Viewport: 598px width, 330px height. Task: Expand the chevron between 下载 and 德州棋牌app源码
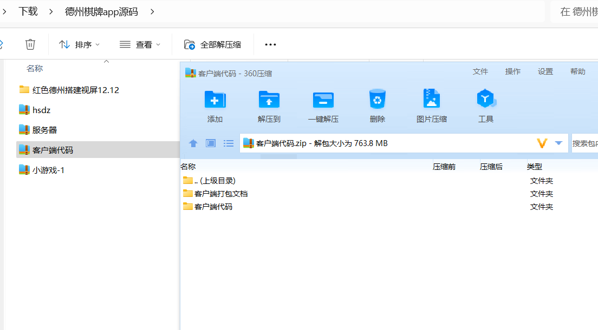coord(51,12)
